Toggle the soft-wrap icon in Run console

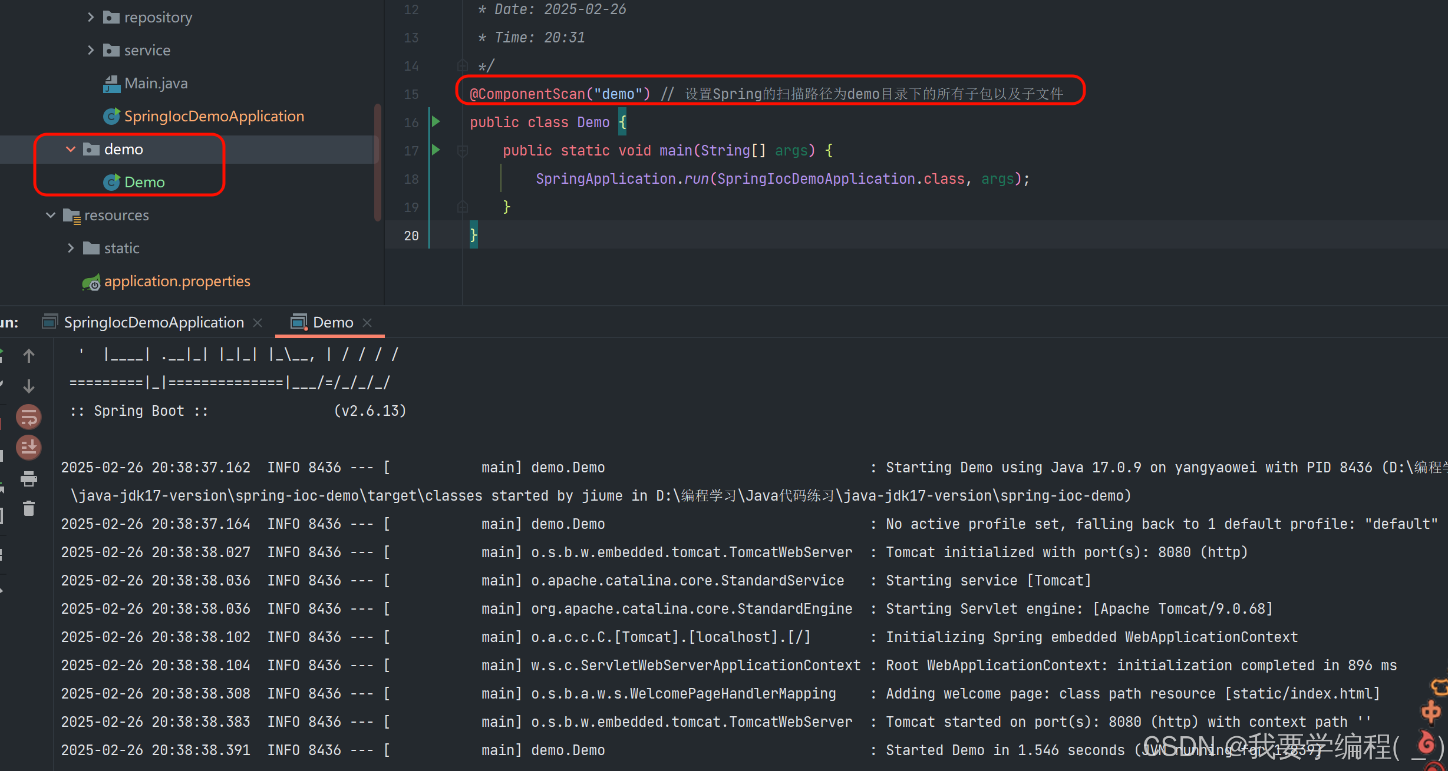point(28,418)
